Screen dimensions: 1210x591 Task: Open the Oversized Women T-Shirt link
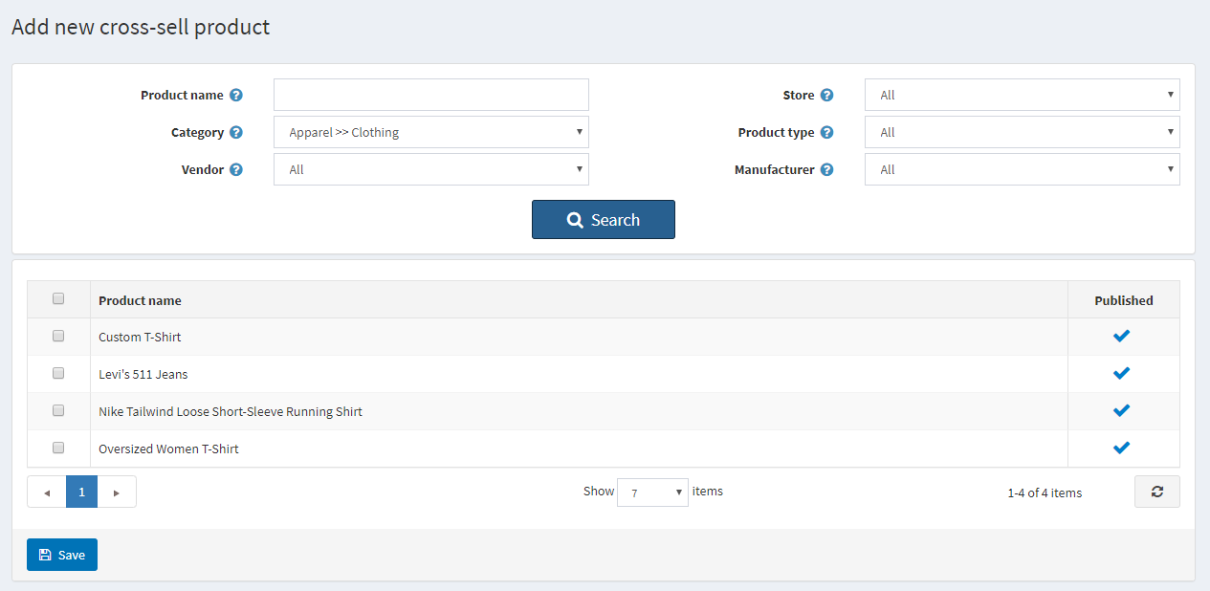point(168,448)
